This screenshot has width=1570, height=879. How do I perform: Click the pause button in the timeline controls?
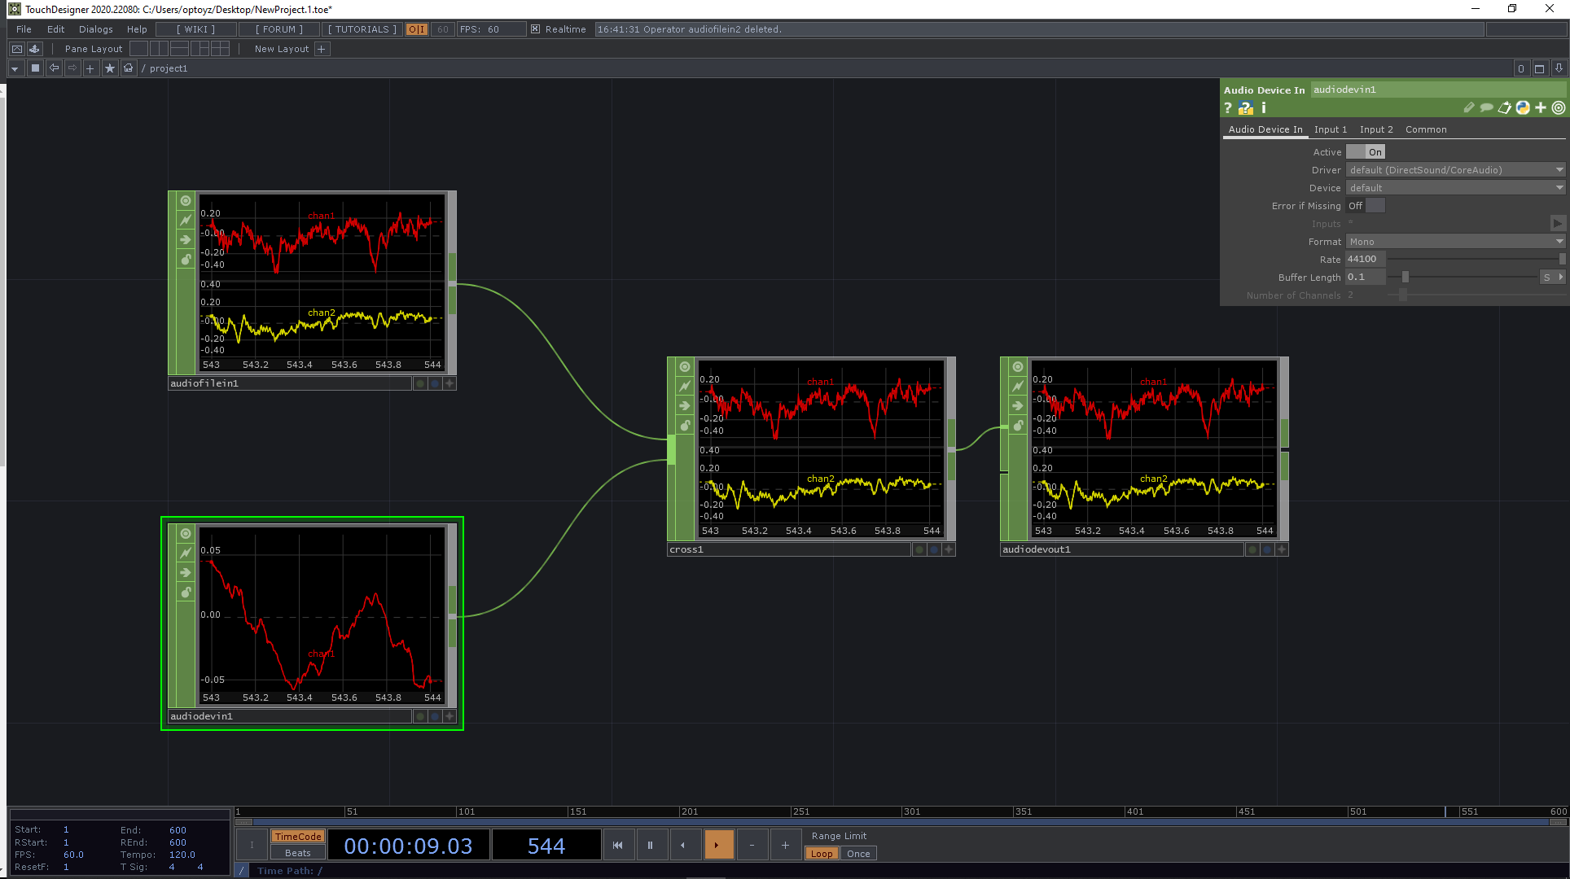[651, 844]
